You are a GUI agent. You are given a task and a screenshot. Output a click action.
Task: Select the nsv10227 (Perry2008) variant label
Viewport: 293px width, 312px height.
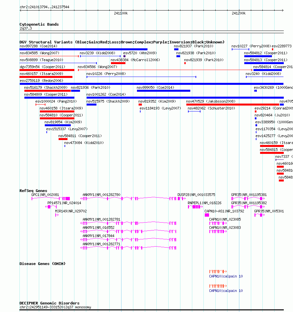coord(251,46)
